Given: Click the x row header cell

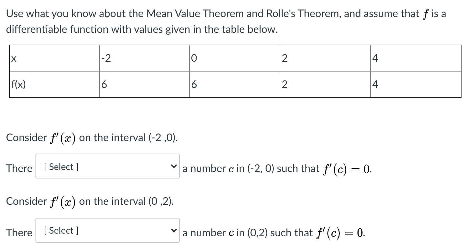Looking at the screenshot, I should tap(54, 57).
